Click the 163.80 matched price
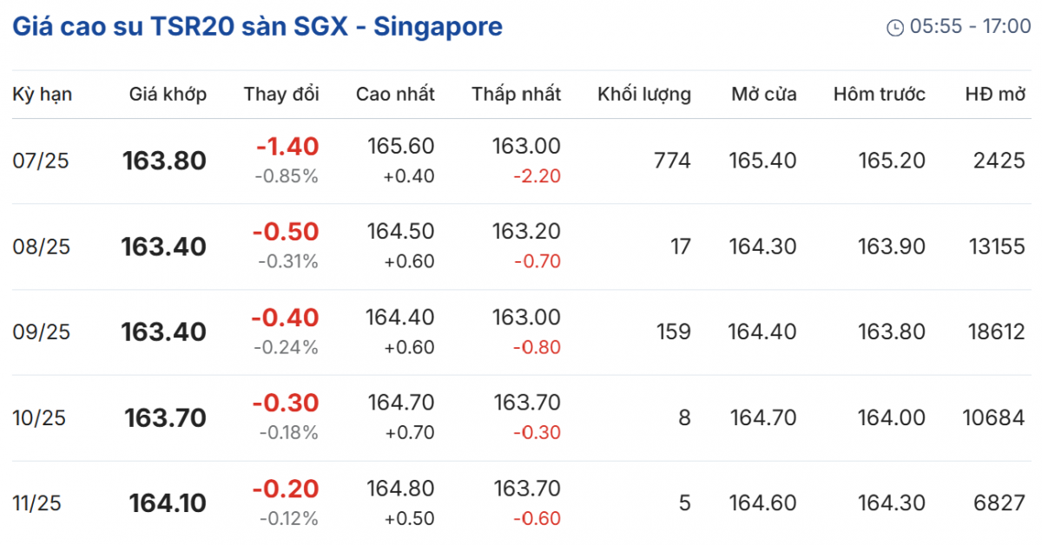 [164, 161]
